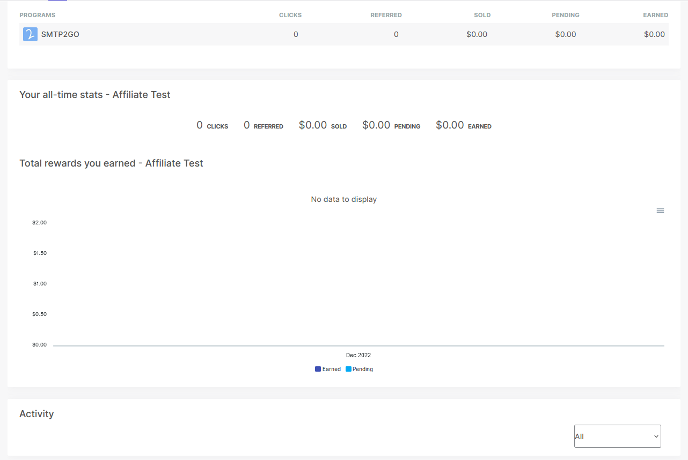Screen dimensions: 688x460
Task: Toggle the Earned legend series
Action: tap(328, 369)
